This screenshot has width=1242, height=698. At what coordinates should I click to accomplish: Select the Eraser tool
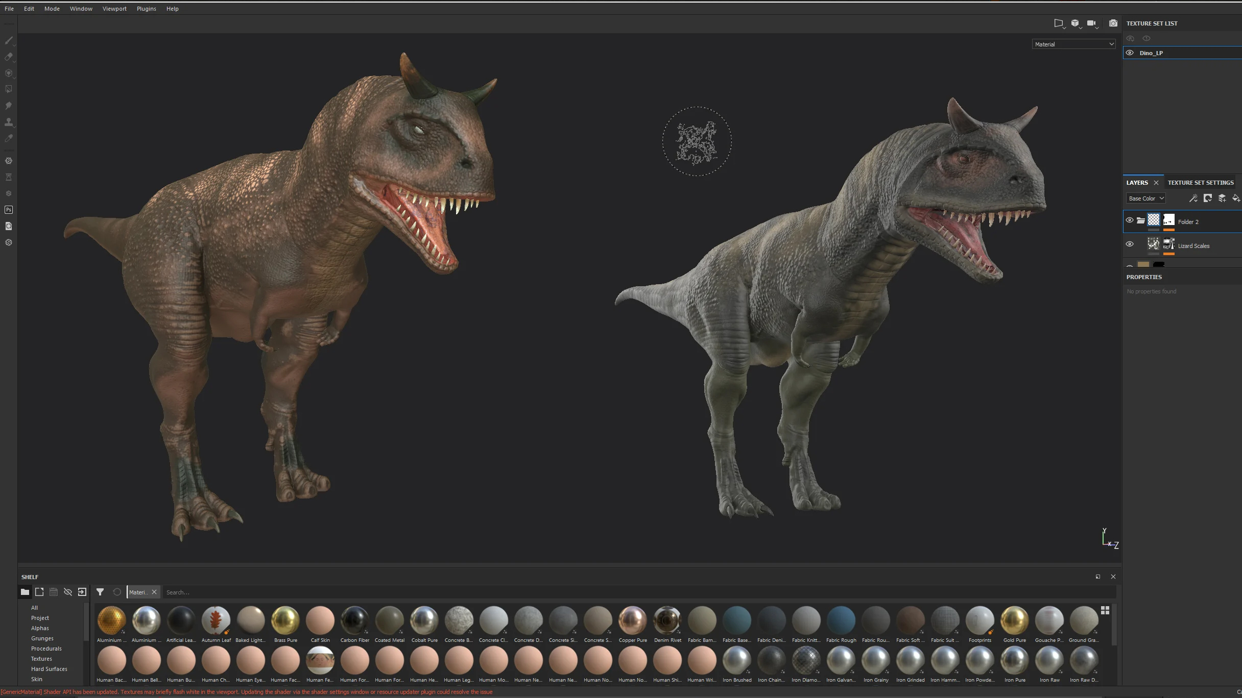pos(9,57)
